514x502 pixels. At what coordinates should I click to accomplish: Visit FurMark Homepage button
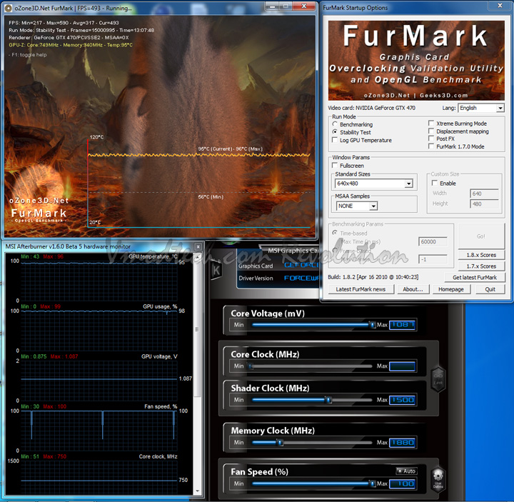tap(451, 289)
